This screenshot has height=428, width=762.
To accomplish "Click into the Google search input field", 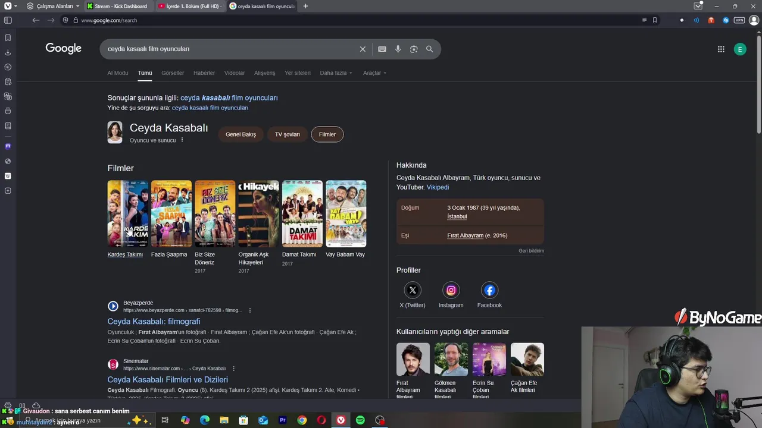I will click(x=229, y=49).
